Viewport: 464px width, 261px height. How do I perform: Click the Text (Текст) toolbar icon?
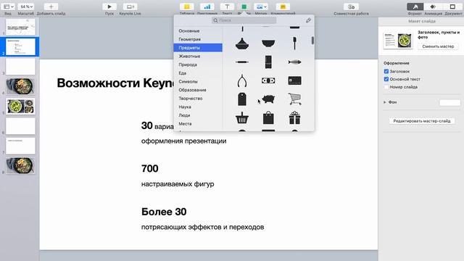point(227,7)
